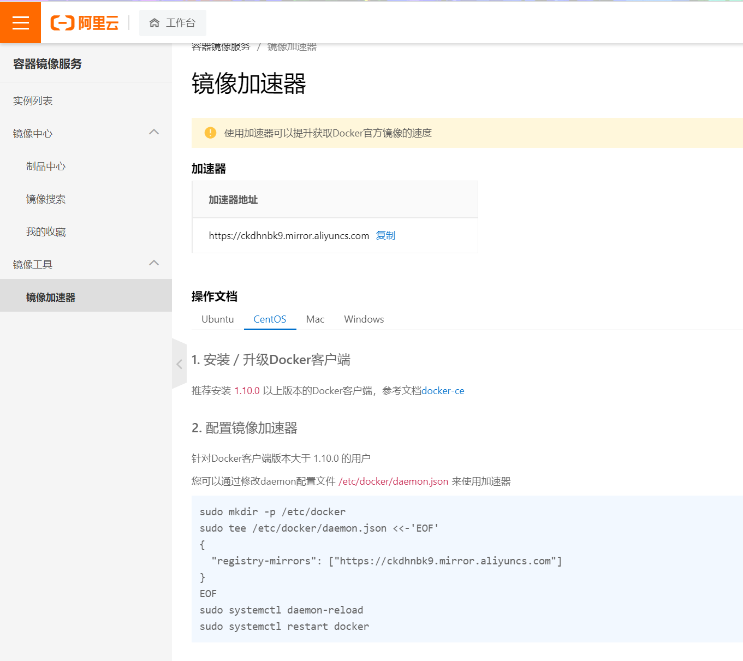
Task: Click the EOF line in code block
Action: point(208,594)
